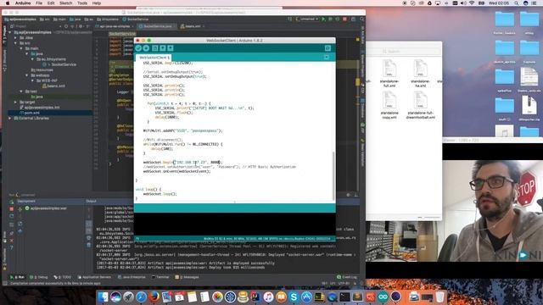Open the Event Log button

[x=347, y=277]
